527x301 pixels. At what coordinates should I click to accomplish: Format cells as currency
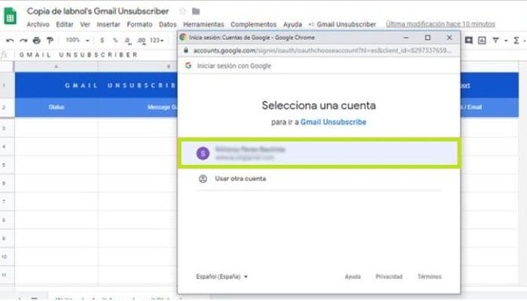coord(102,41)
